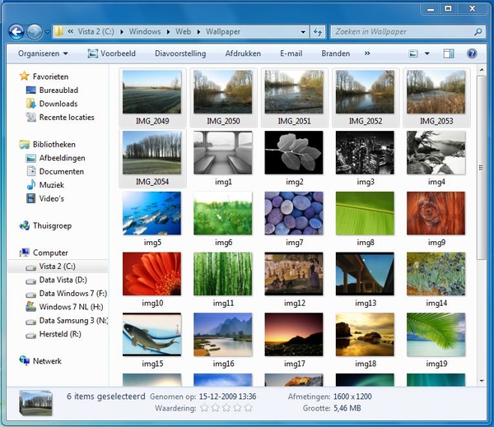Select Thuisgroep in the navigation pane
This screenshot has height=427, width=494.
(x=52, y=225)
